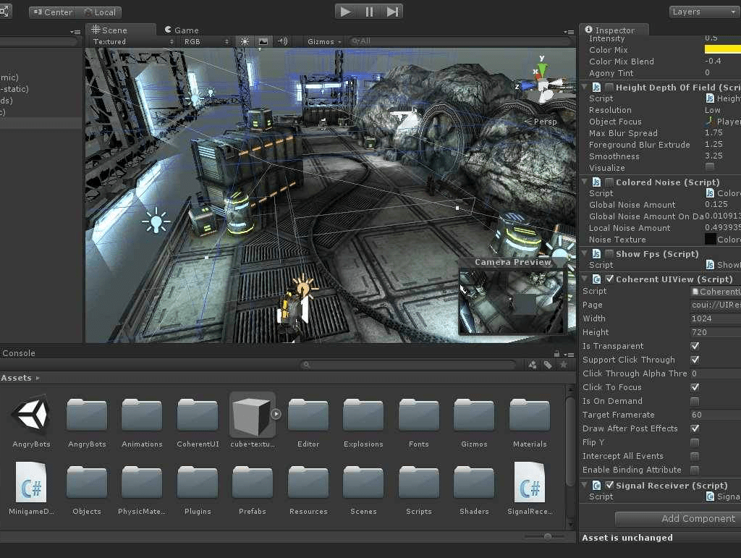Click the Pause button
The width and height of the screenshot is (741, 558).
point(369,12)
